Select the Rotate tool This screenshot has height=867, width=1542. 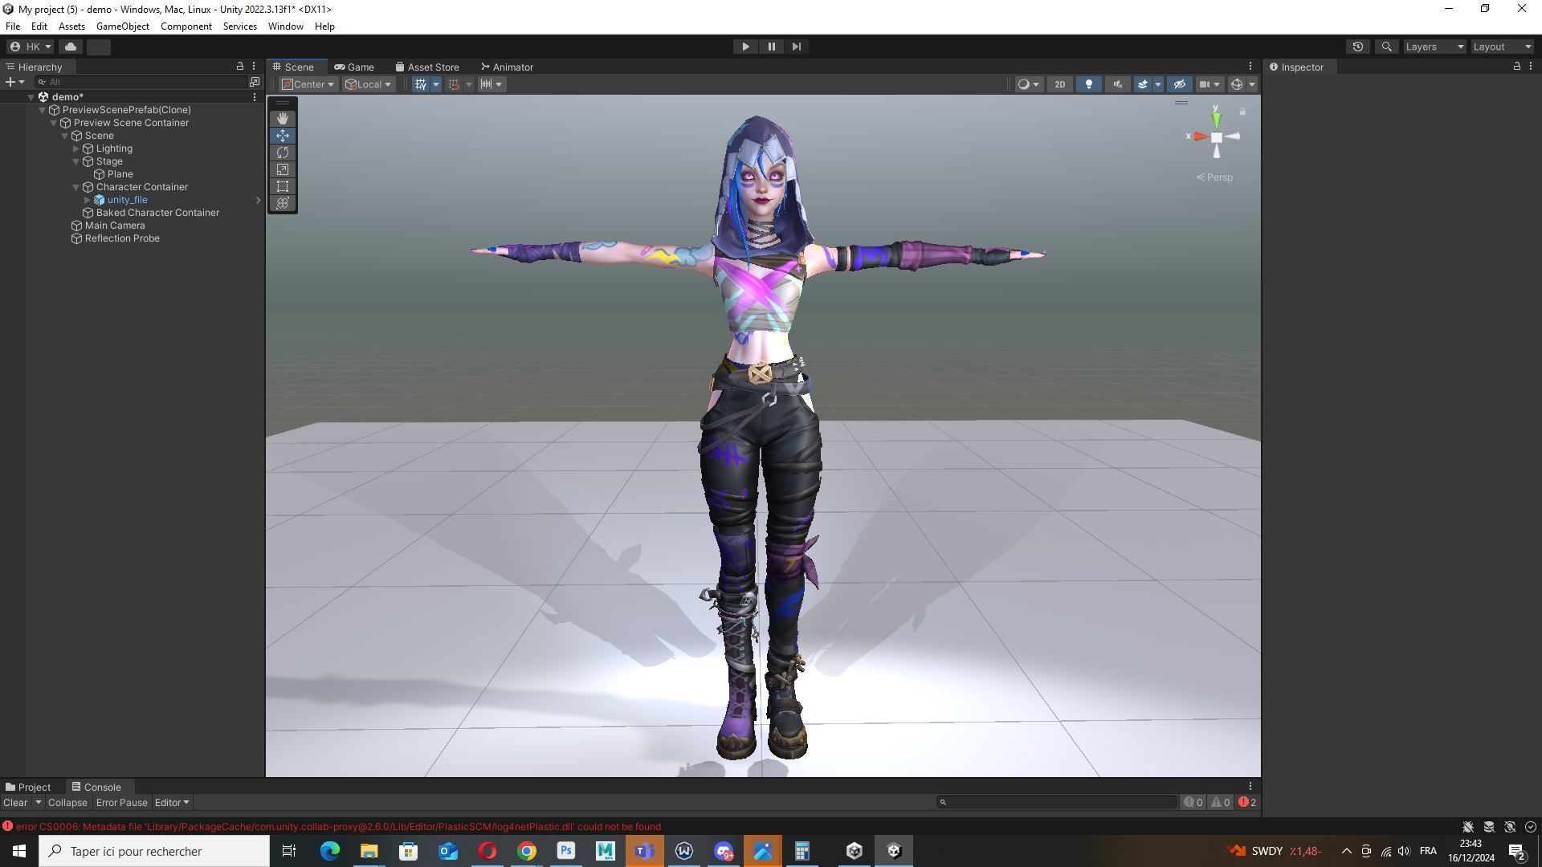(283, 153)
